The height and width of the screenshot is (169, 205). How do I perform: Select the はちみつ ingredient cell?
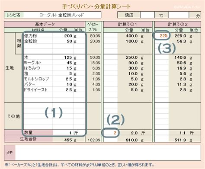(38, 68)
